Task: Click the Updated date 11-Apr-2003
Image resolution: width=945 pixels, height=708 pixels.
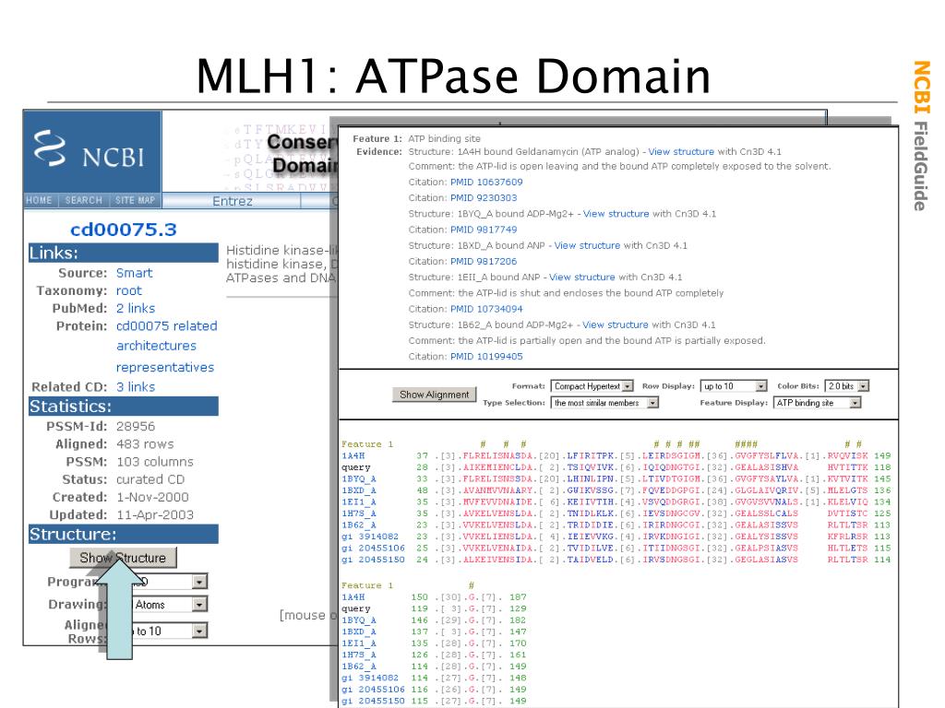Action: tap(155, 514)
